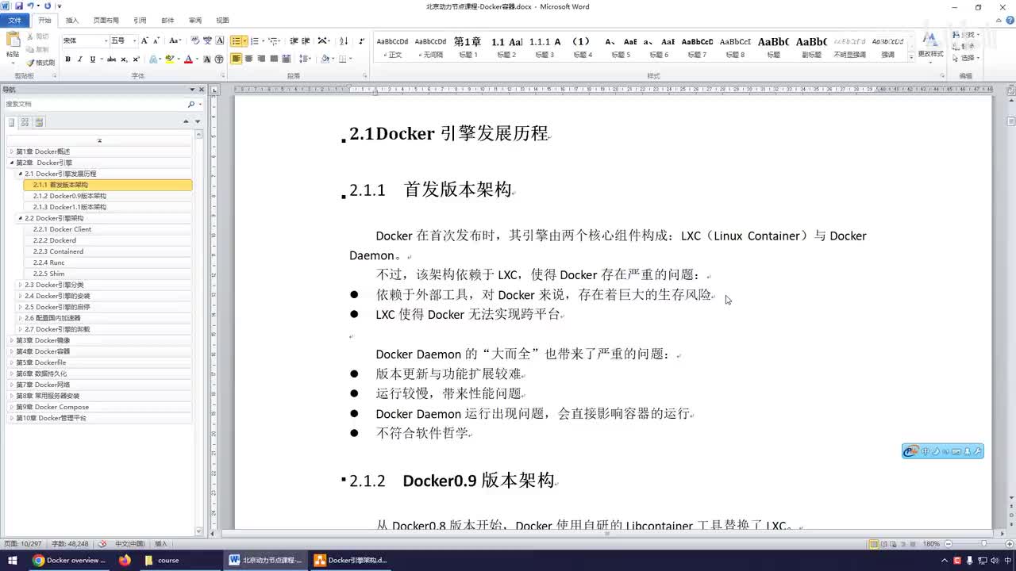Grow the font size
The width and height of the screenshot is (1016, 571).
(144, 40)
